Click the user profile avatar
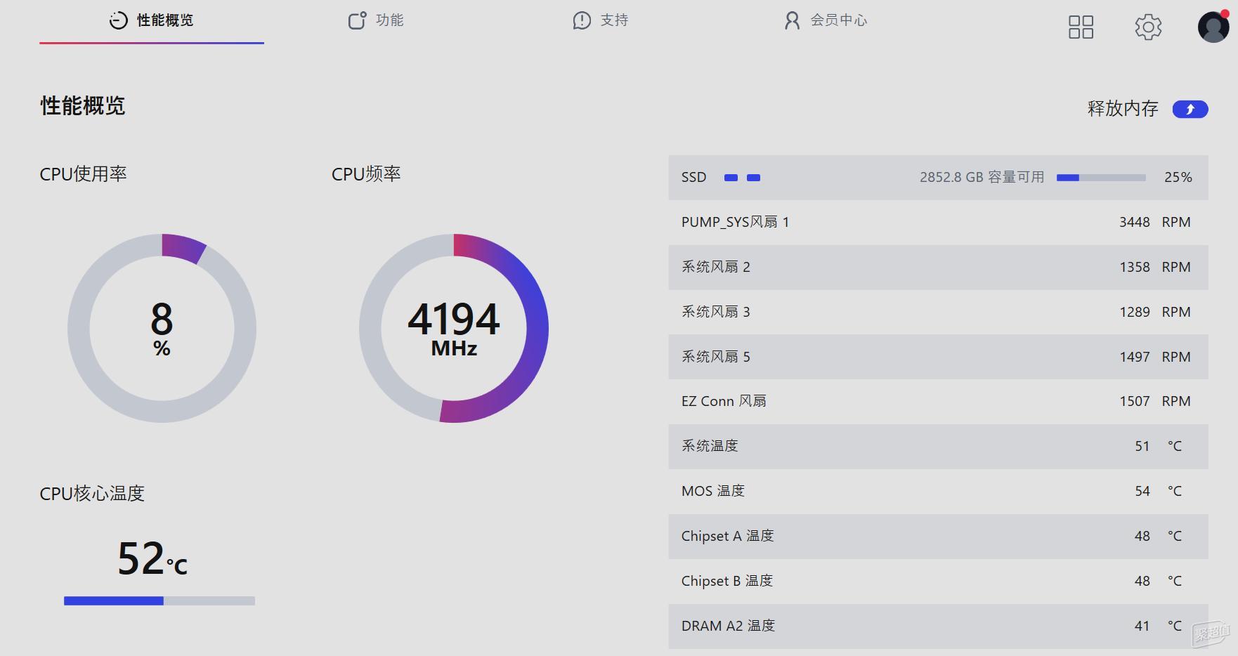 tap(1213, 27)
